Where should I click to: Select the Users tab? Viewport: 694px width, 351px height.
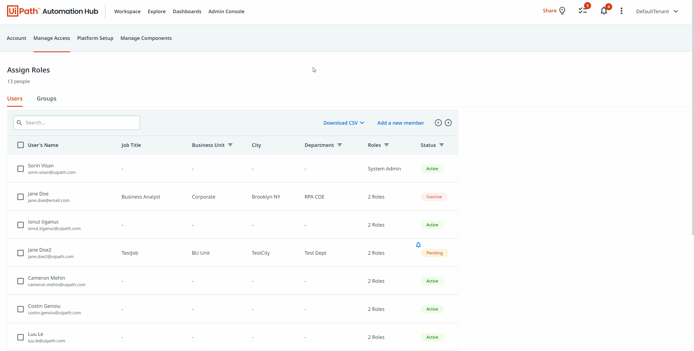[x=15, y=99]
